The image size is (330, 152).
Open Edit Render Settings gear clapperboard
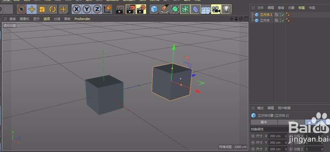141,9
